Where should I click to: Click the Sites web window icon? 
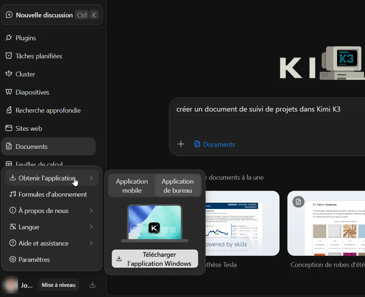click(x=9, y=128)
